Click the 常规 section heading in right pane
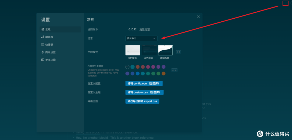The width and height of the screenshot is (292, 140). point(91,20)
